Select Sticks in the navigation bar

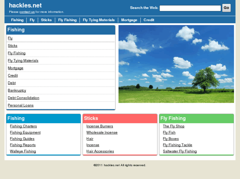pyautogui.click(x=46, y=20)
